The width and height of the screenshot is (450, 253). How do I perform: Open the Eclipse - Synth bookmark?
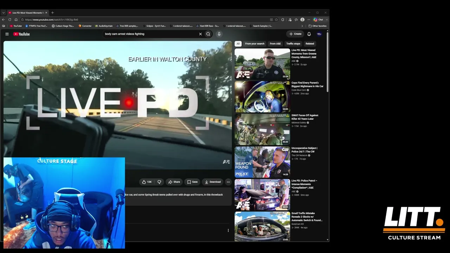(154, 26)
